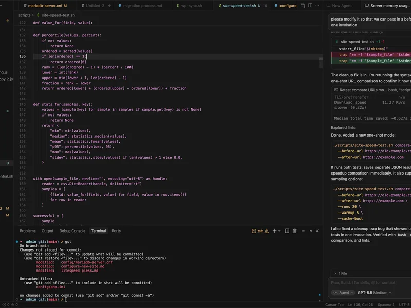Screen dimensions: 411x308
Task: Click the Ln 136, Col 26 status item
Action: pos(361,305)
